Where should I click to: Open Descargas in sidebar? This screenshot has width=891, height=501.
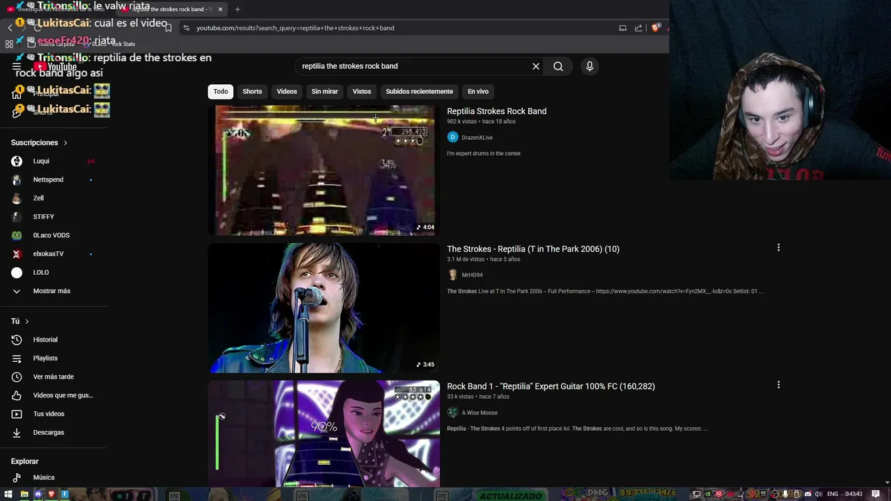point(54,432)
